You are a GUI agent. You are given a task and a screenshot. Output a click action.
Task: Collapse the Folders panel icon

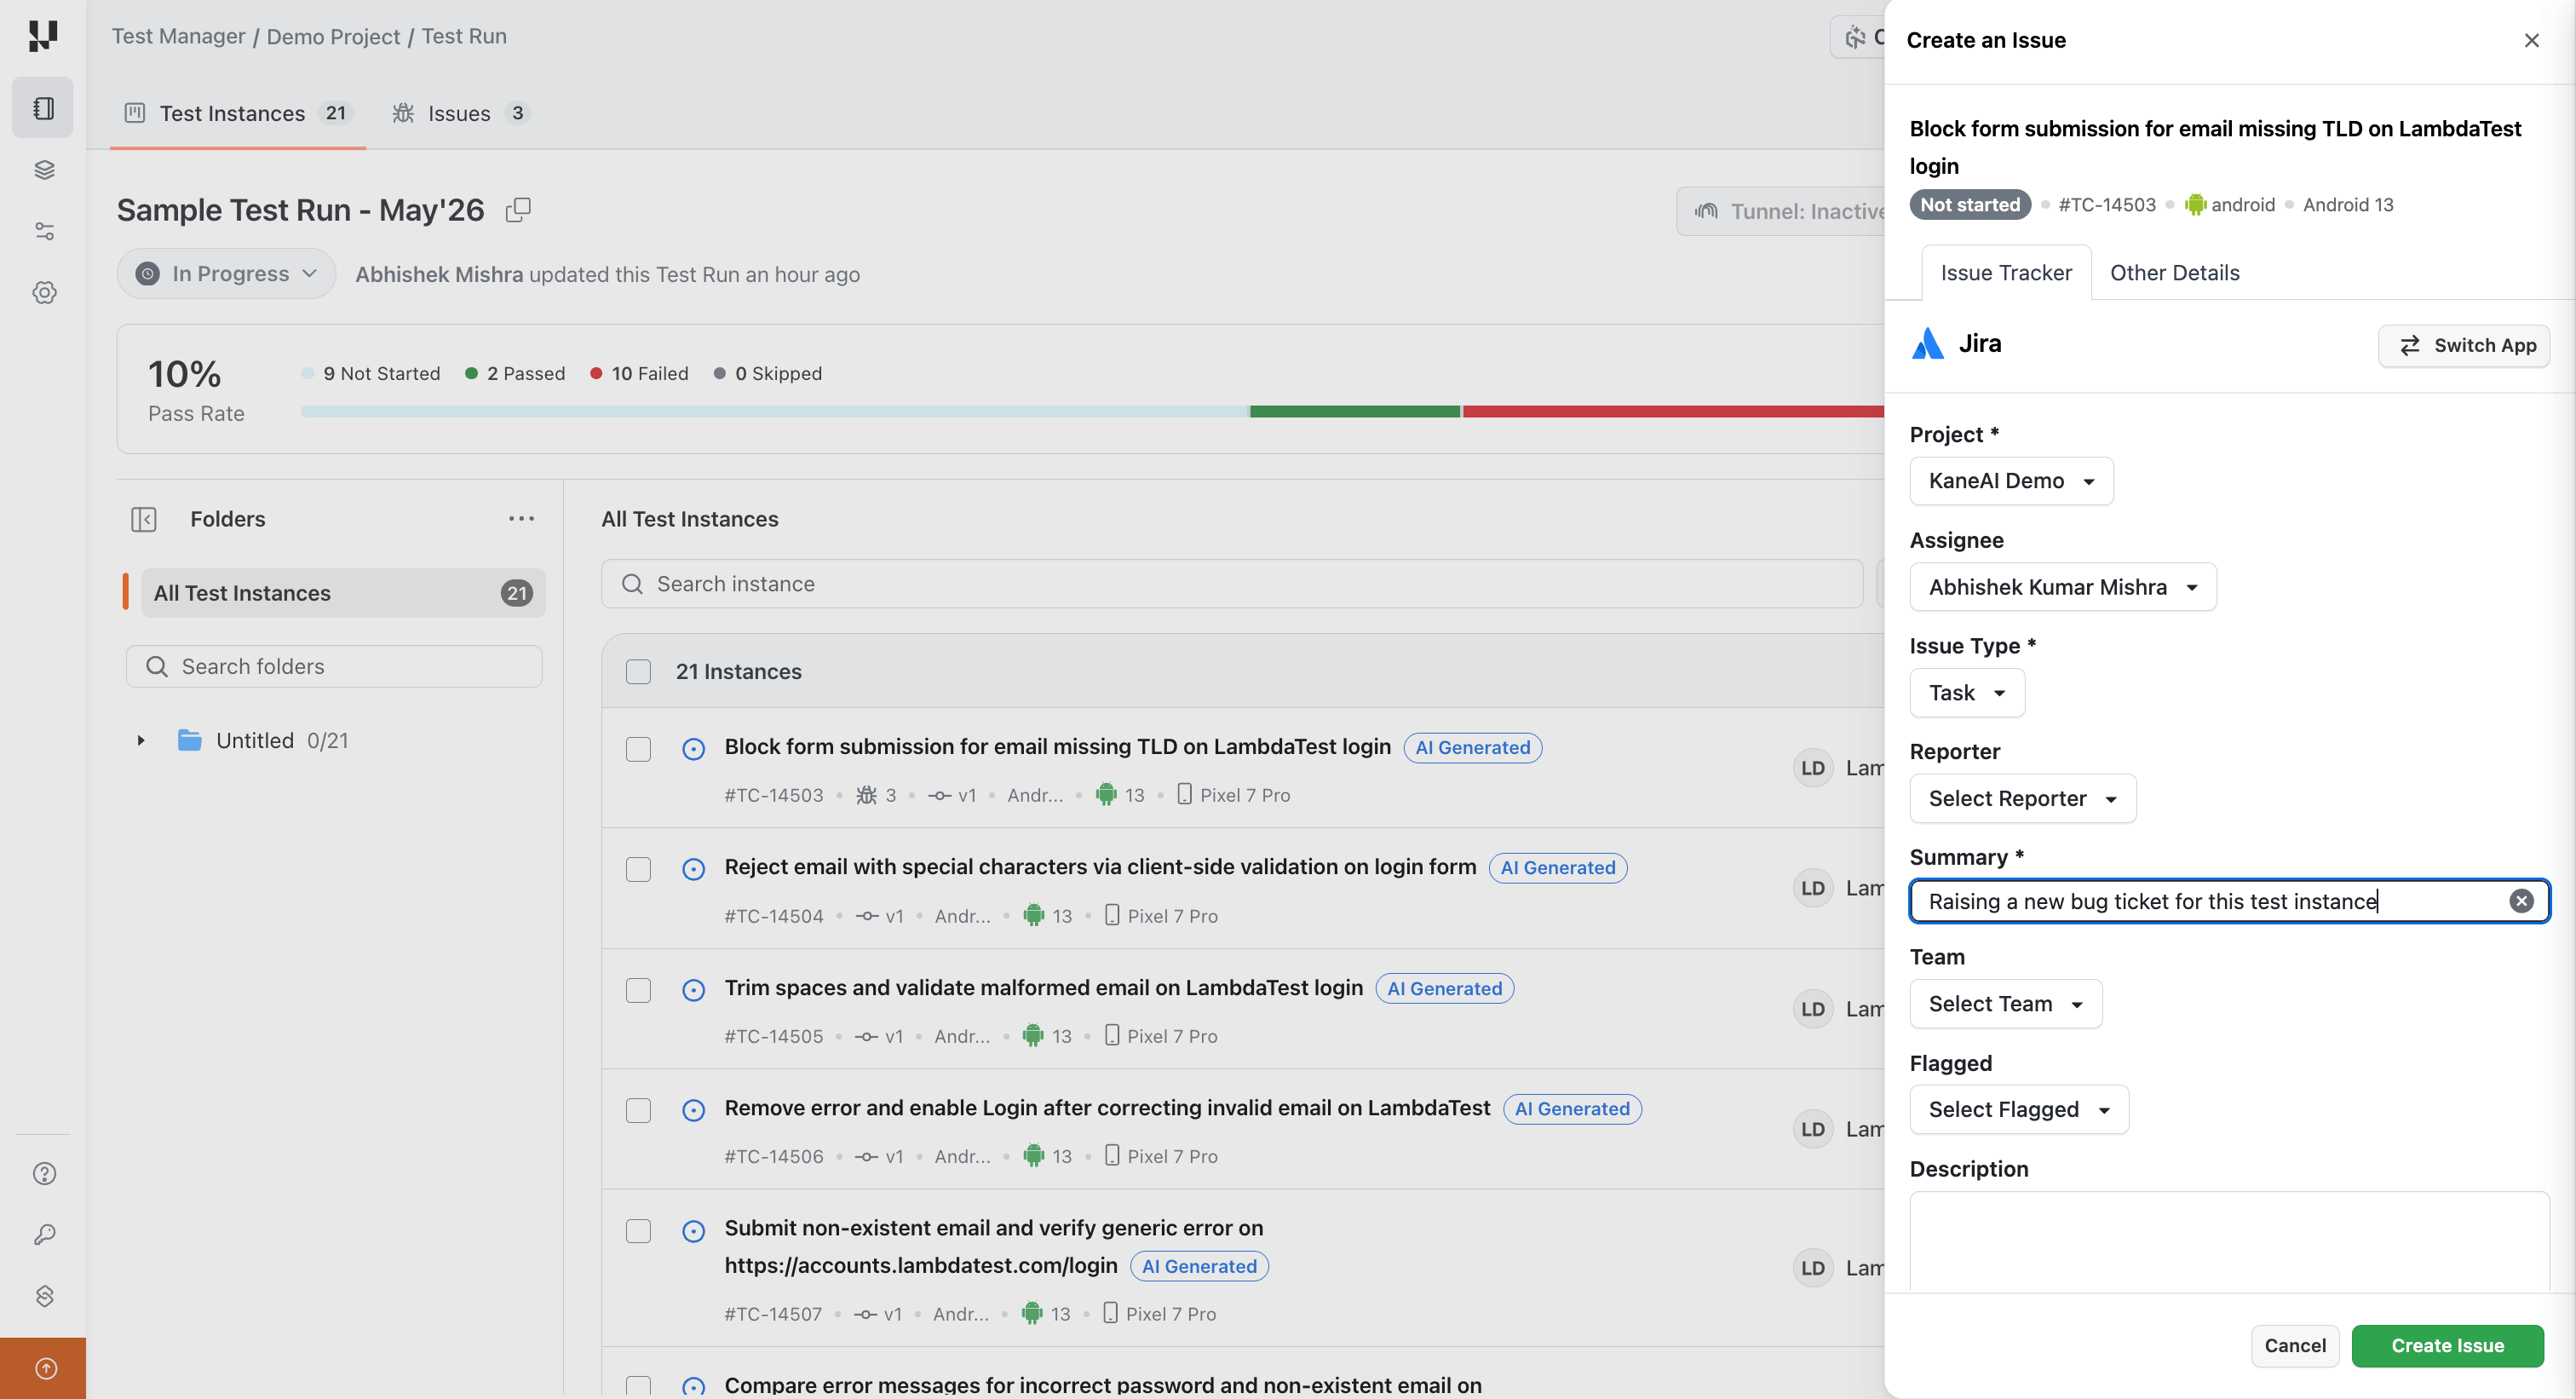[x=144, y=519]
